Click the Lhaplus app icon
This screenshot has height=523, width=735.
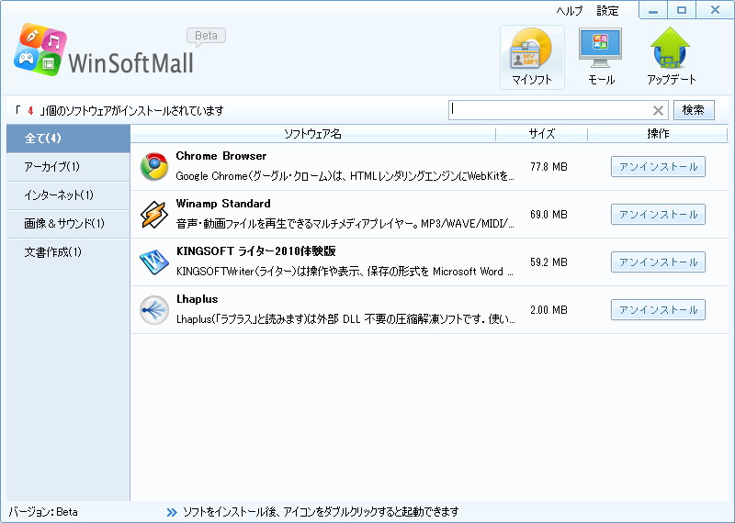(x=154, y=310)
